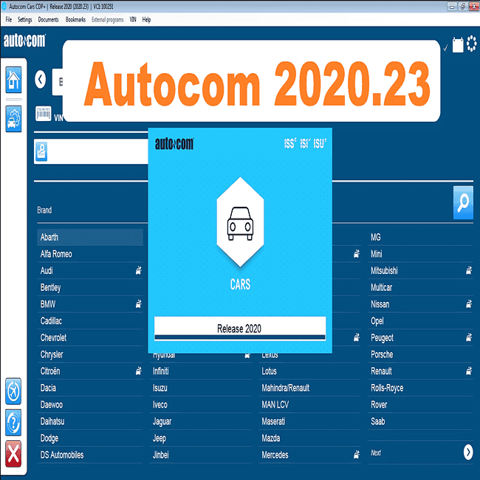Click the checkmark icon beside battery

click(x=446, y=47)
